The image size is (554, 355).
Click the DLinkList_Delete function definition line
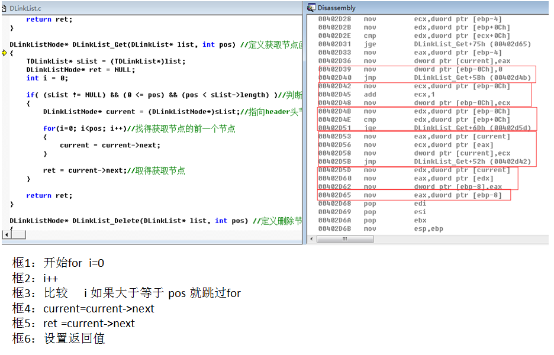coord(156,221)
